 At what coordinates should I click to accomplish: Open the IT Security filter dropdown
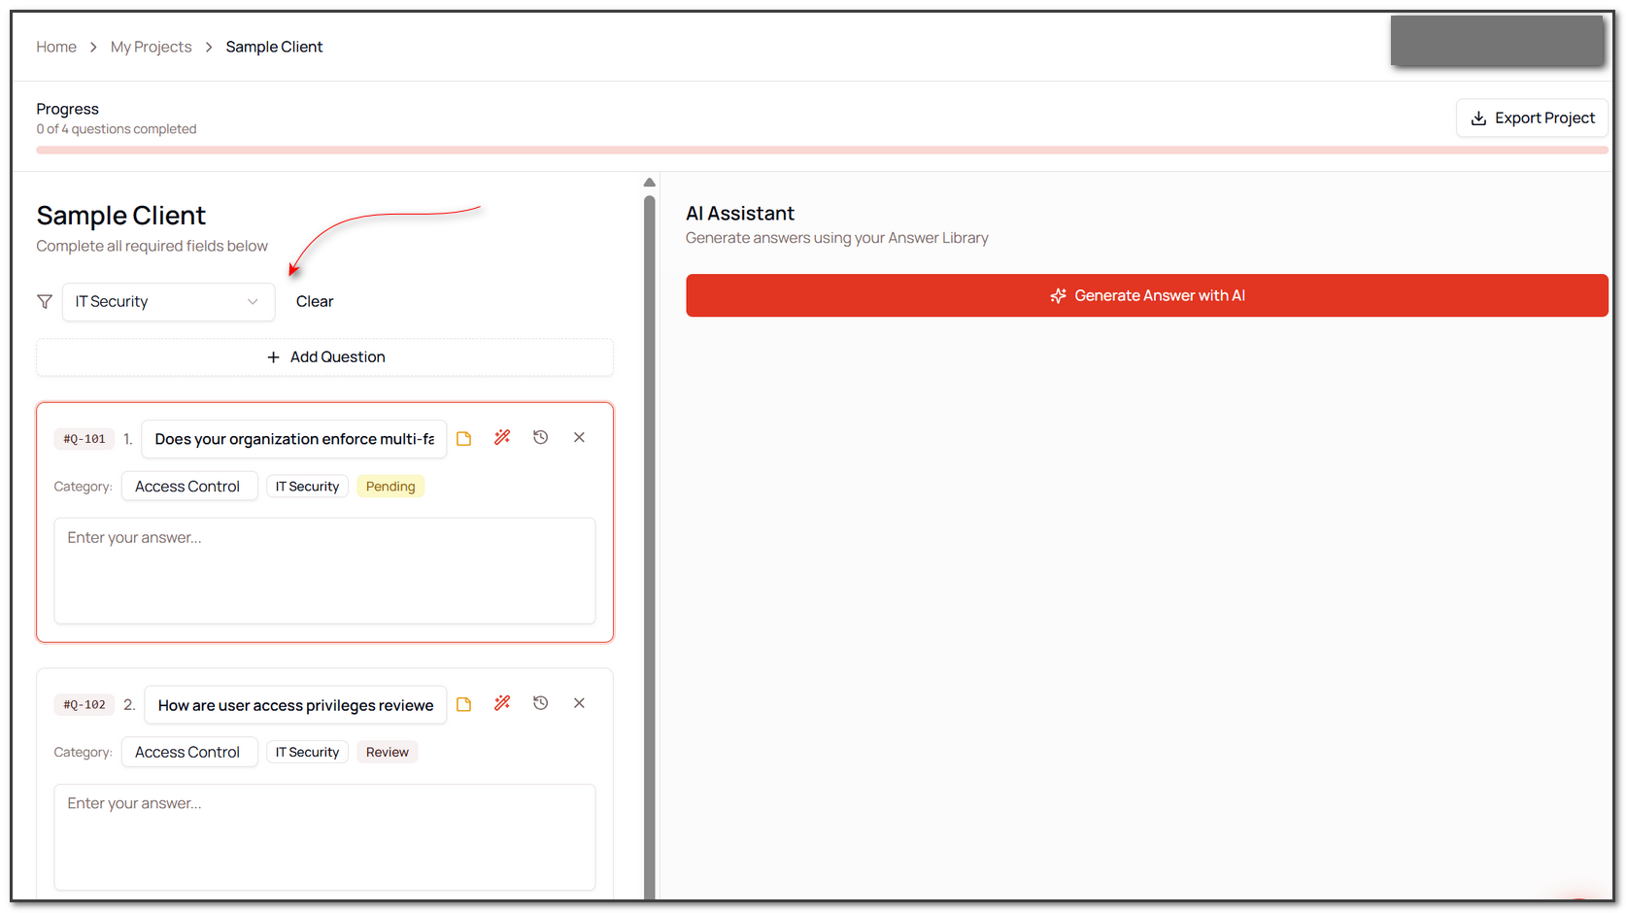tap(169, 302)
